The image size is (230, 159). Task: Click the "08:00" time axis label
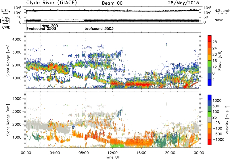pos(84,153)
